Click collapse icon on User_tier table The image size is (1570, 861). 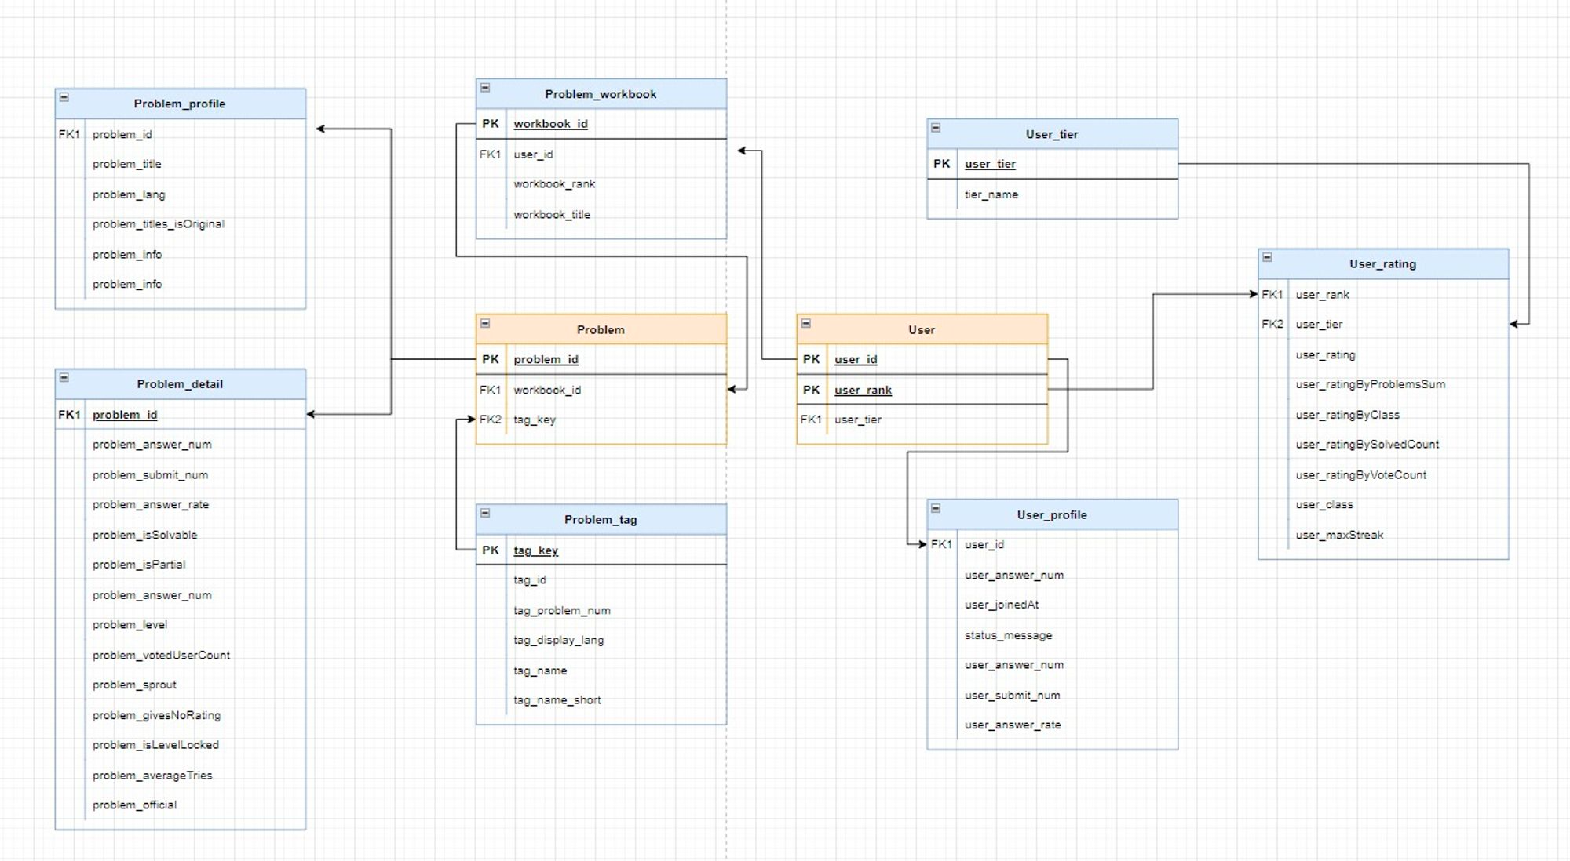pyautogui.click(x=936, y=128)
